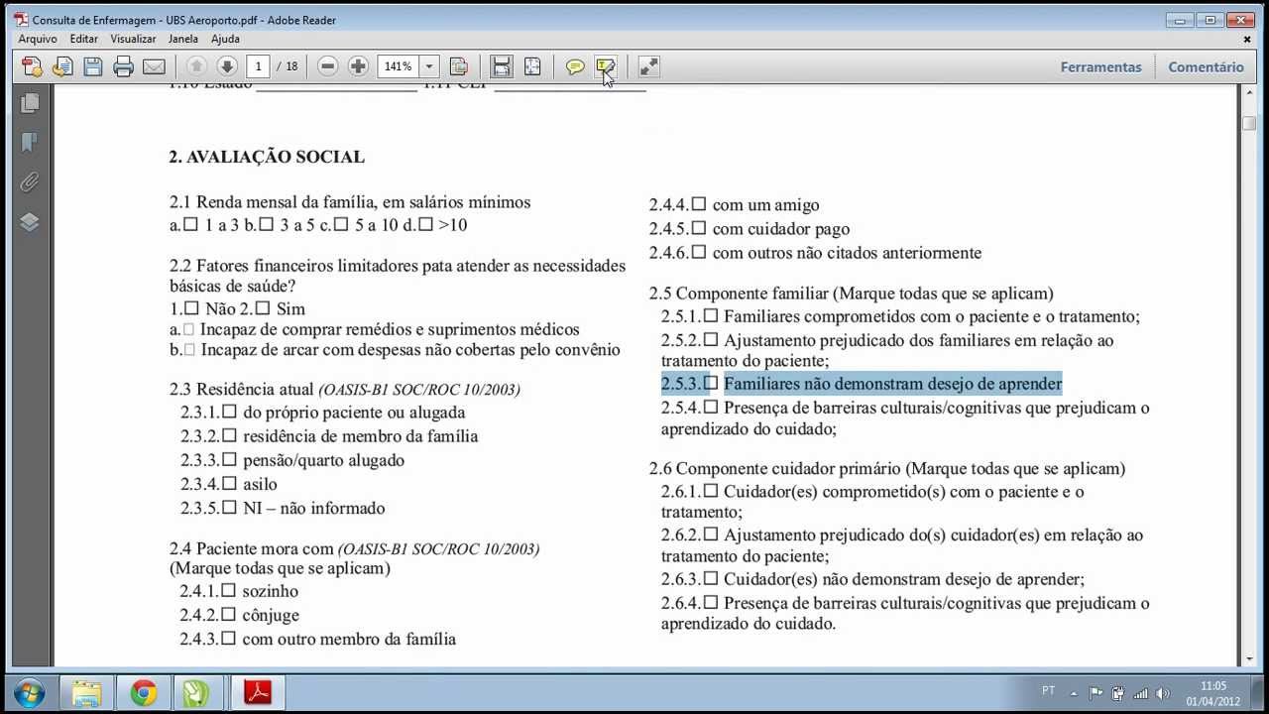Close the document with the menu-bar X

coord(1247,40)
